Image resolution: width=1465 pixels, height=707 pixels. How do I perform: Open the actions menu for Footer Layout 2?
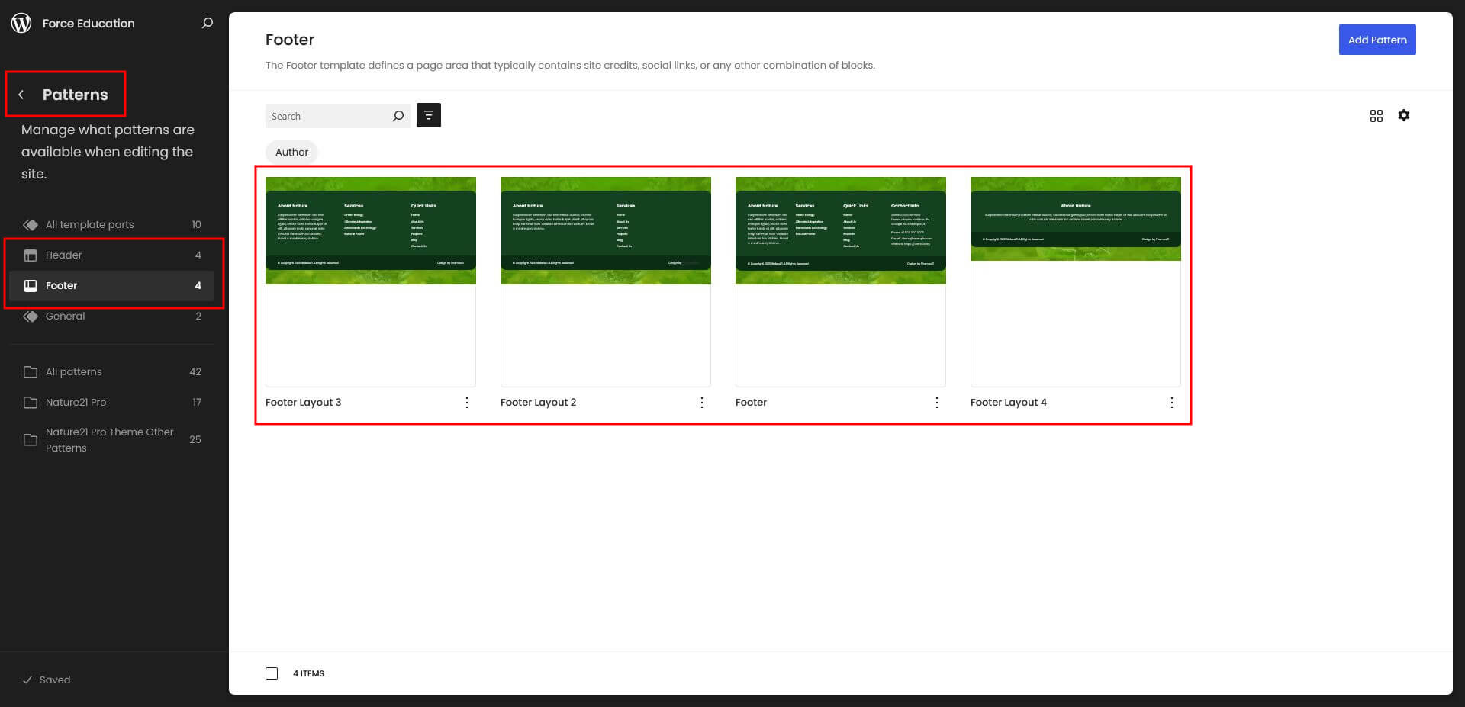pos(702,403)
